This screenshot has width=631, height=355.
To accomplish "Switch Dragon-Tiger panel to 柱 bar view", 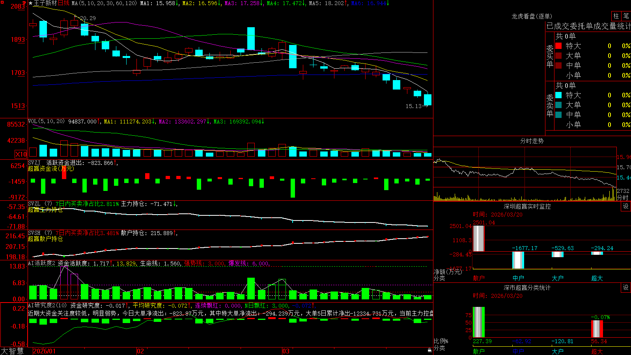I will tap(616, 16).
